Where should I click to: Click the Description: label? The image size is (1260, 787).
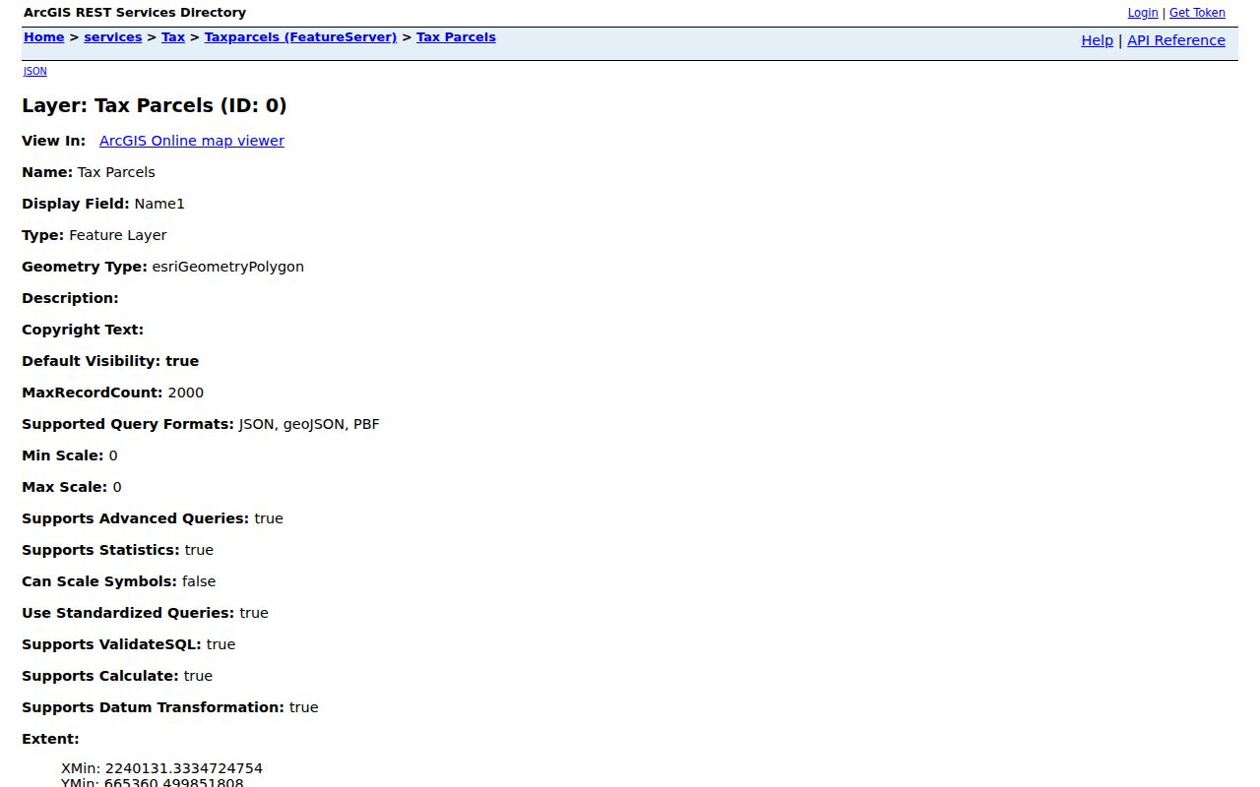(x=70, y=298)
